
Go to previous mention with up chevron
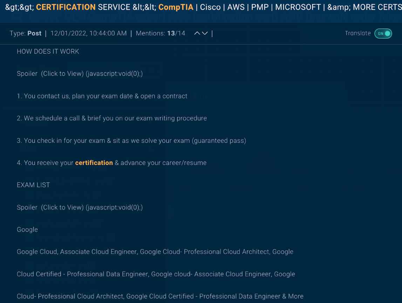[197, 33]
